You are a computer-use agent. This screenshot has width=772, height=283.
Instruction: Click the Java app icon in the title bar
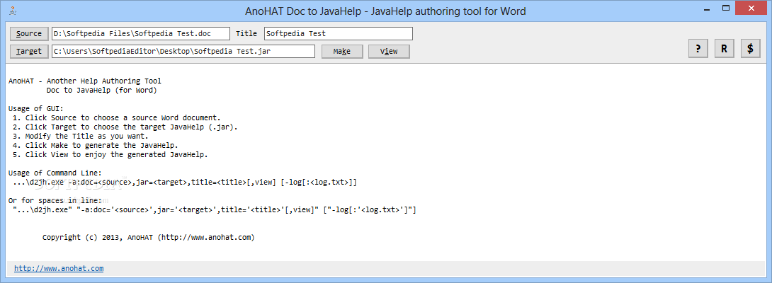(13, 11)
